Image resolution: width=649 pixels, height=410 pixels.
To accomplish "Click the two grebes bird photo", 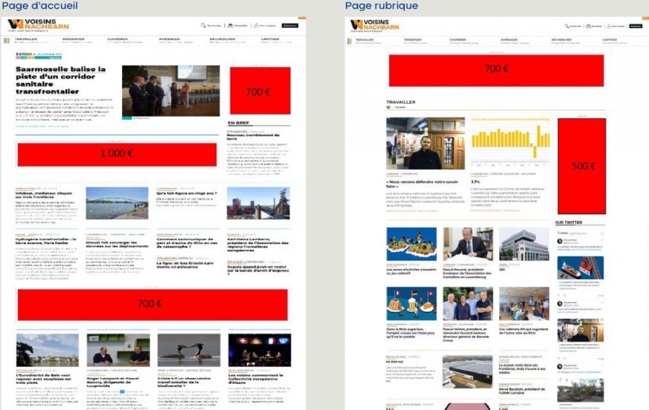I will [188, 350].
